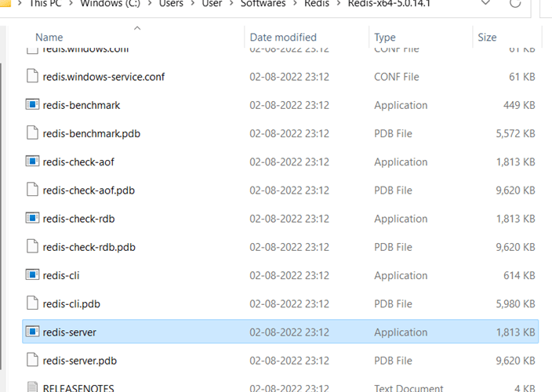Image resolution: width=552 pixels, height=392 pixels.
Task: Sort files by Date modified column
Action: pyautogui.click(x=283, y=38)
